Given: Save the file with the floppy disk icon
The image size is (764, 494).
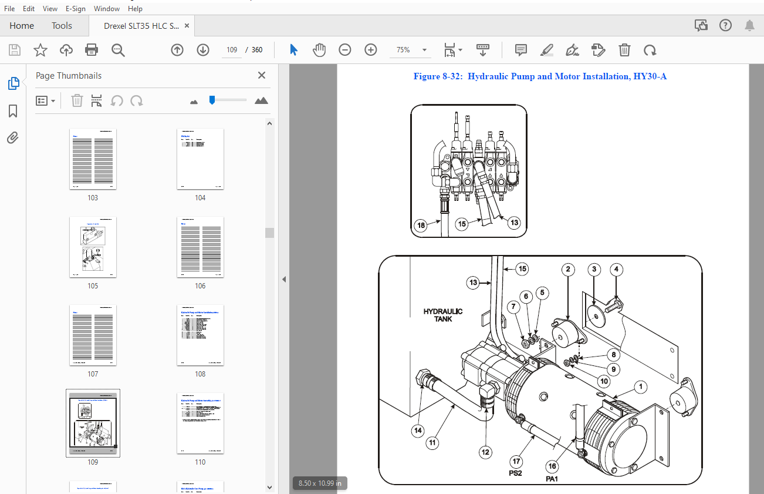Looking at the screenshot, I should (x=14, y=50).
